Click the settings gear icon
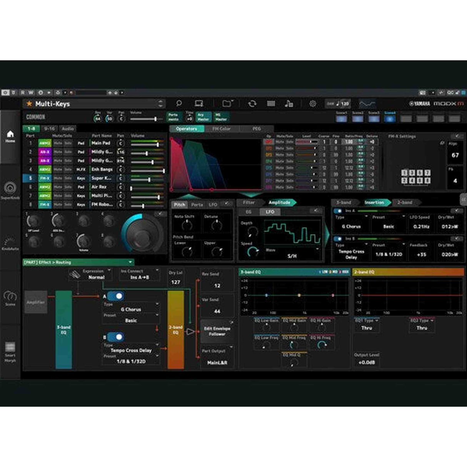 pos(313,103)
